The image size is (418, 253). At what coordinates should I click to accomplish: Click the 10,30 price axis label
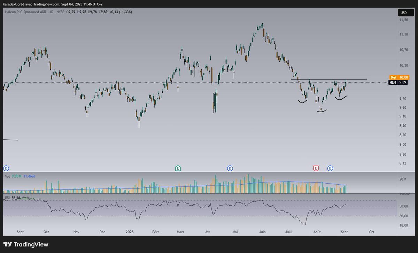click(404, 66)
